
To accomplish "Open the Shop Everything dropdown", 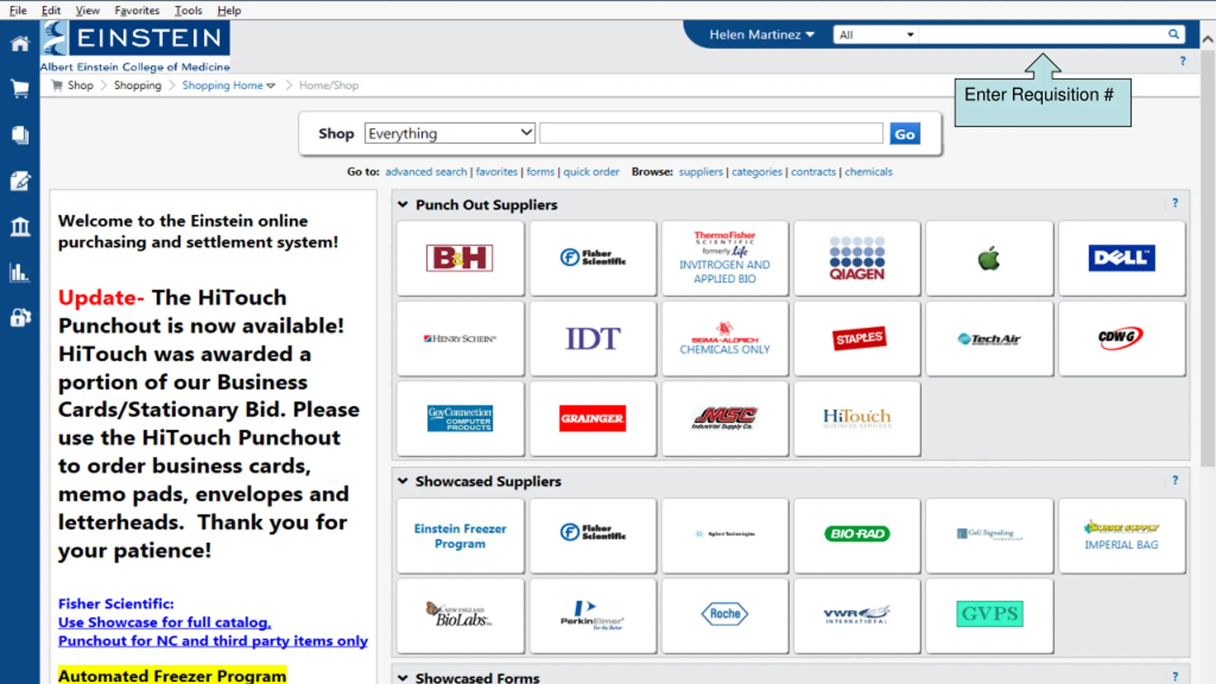I will (449, 133).
